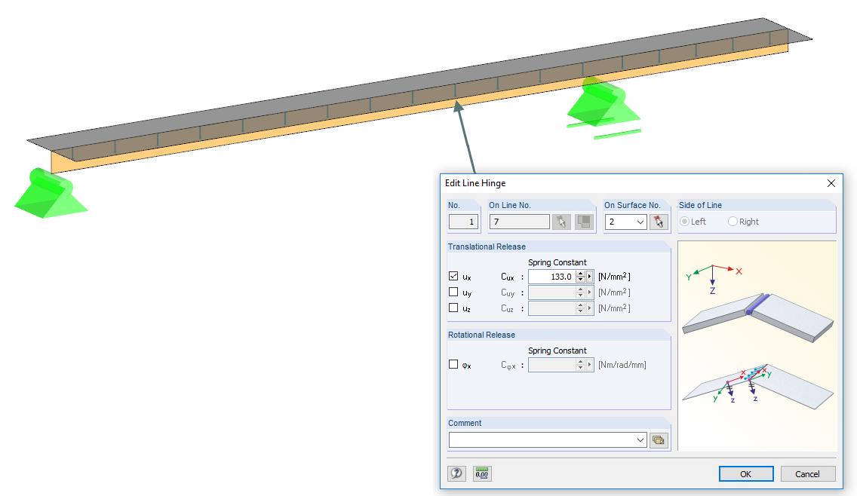863x496 pixels.
Task: Open the comment library icon
Action: tap(659, 439)
